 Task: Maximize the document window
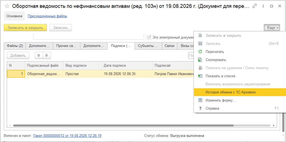pos(271,6)
